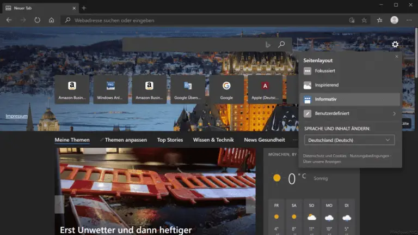The height and width of the screenshot is (235, 418).
Task: Add this page to favorites with the star
Action: click(364, 20)
